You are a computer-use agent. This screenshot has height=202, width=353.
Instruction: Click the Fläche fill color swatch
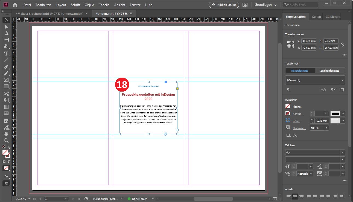[288, 106]
